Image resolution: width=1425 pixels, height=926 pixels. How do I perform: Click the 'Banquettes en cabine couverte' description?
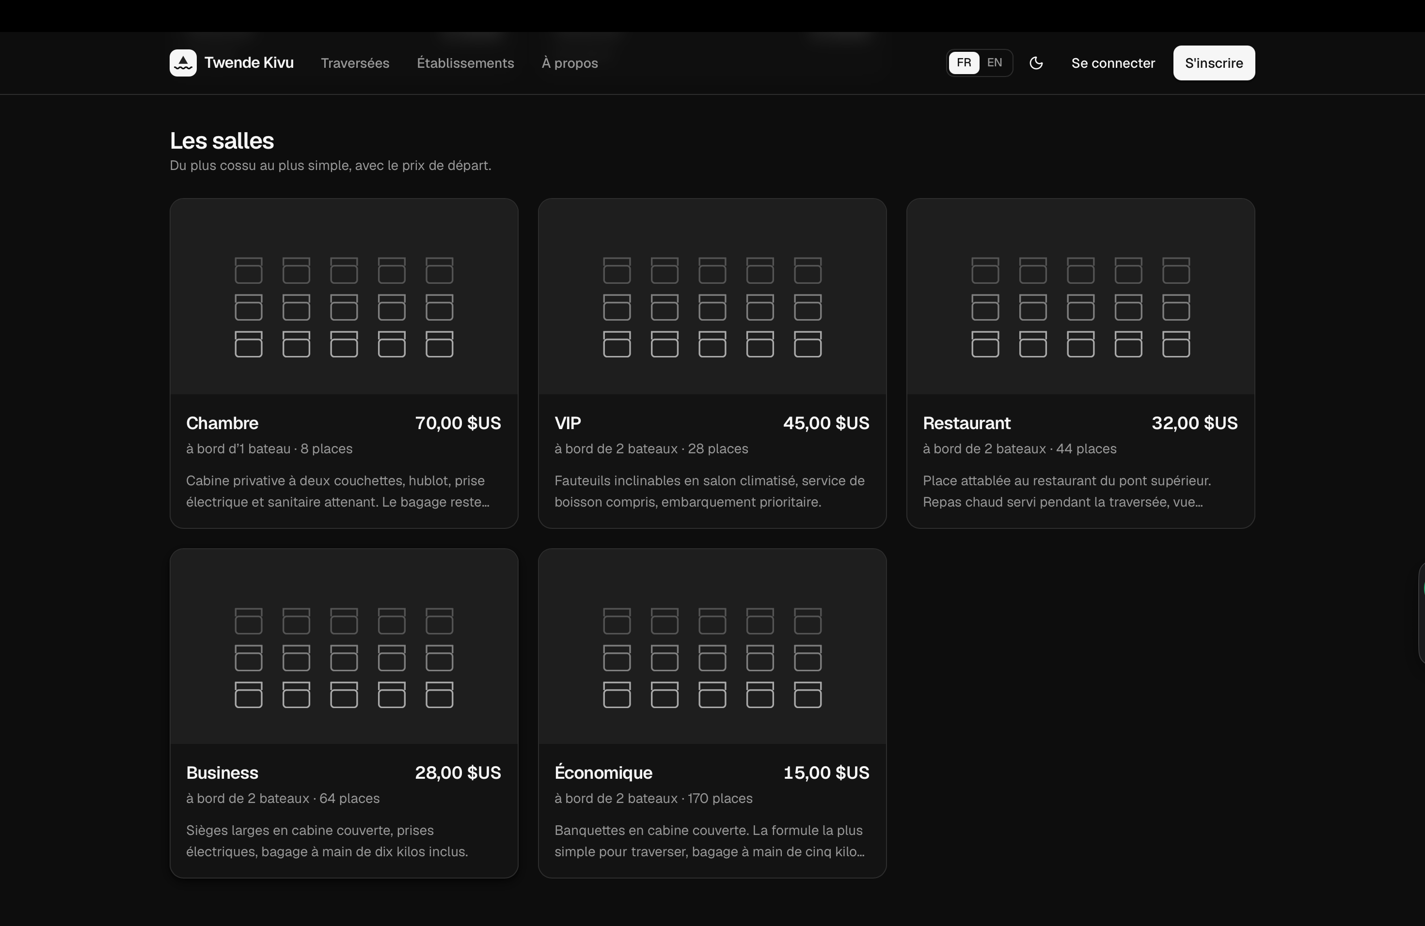point(710,841)
